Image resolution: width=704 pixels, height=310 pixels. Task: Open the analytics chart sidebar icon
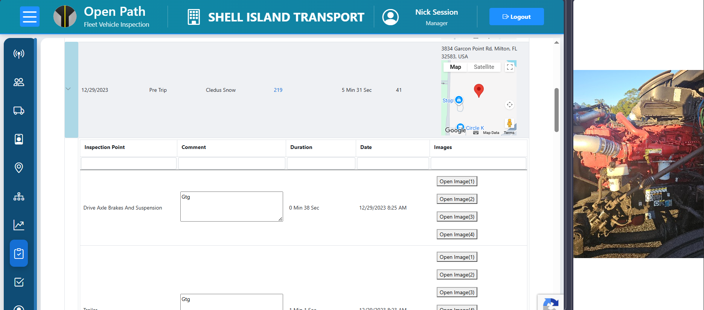pos(19,225)
